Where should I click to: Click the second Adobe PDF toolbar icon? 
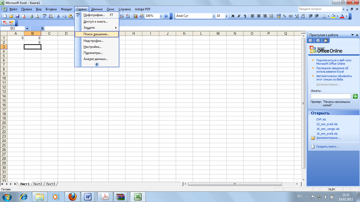11,23
